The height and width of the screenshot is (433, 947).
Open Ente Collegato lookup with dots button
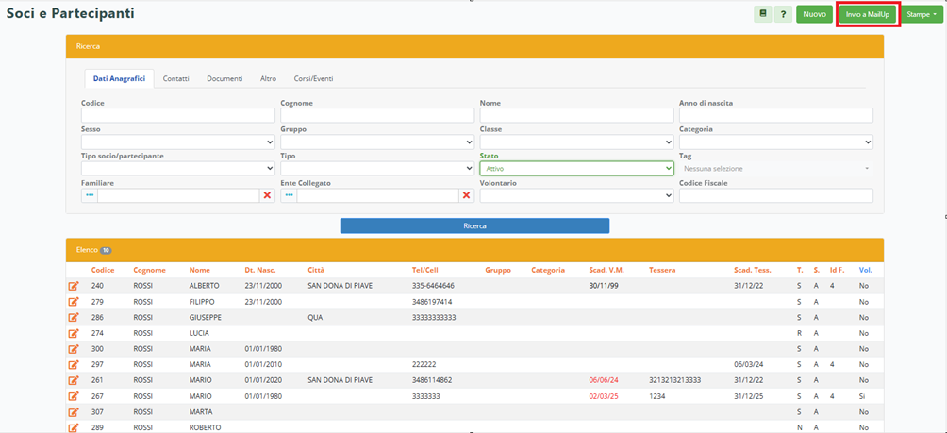289,195
